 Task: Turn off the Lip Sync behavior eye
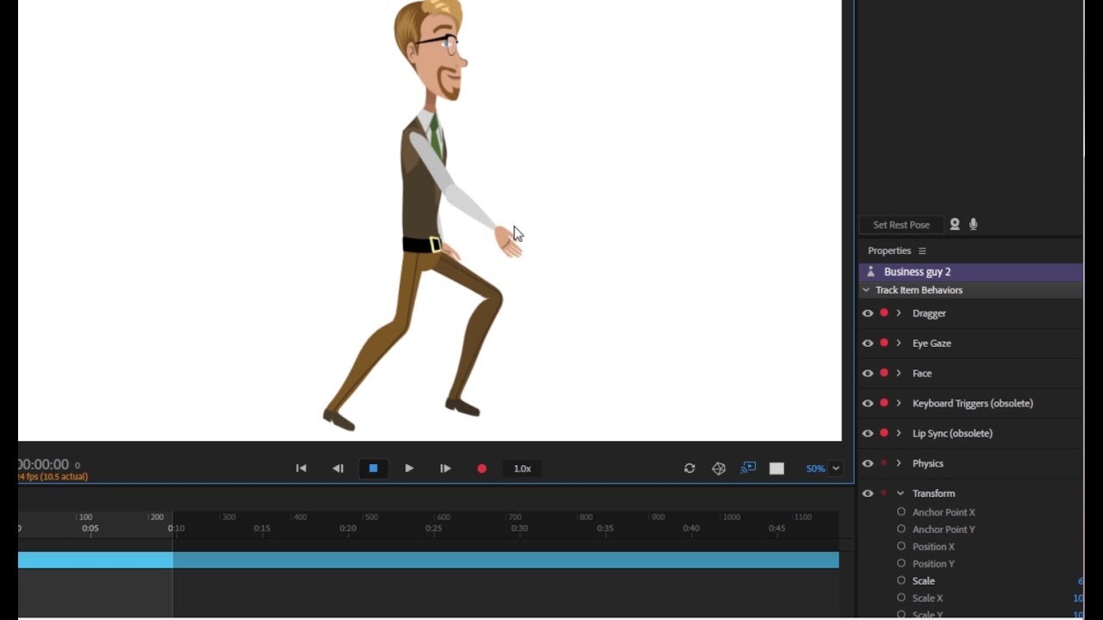868,434
